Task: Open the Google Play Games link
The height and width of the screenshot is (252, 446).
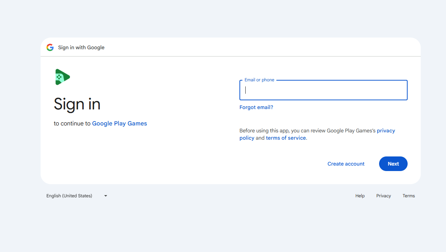Action: pos(120,123)
